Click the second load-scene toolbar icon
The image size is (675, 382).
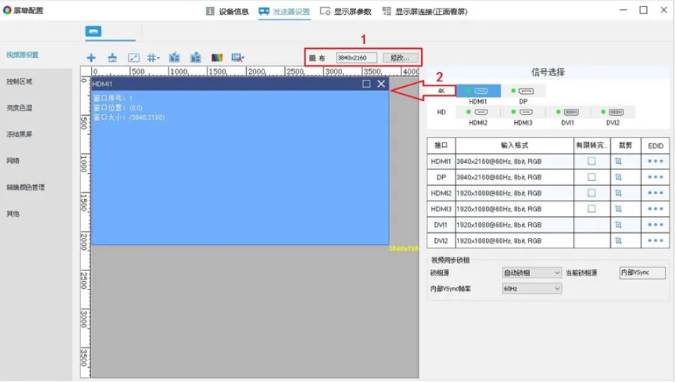tap(195, 57)
